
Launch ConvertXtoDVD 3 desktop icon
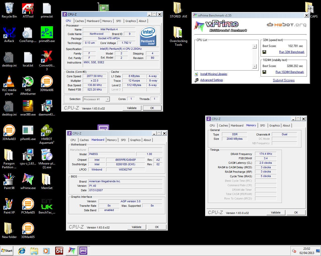coord(47,61)
